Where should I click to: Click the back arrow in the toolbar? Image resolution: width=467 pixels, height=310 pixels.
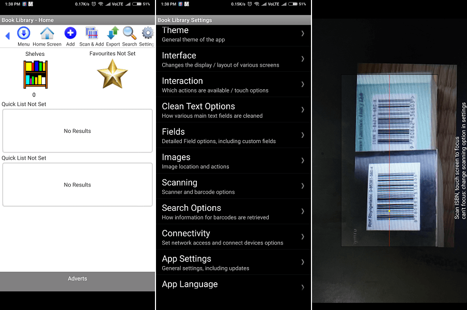point(7,35)
